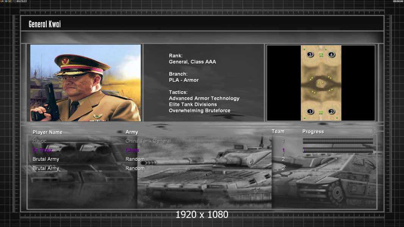Viewport: 404px width, 227px height.
Task: Click Havoc's loading progress bar
Action: tap(338, 141)
